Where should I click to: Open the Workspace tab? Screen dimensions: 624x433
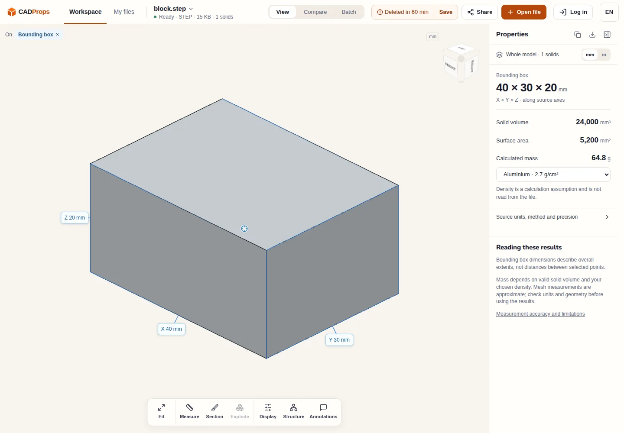[x=85, y=12]
